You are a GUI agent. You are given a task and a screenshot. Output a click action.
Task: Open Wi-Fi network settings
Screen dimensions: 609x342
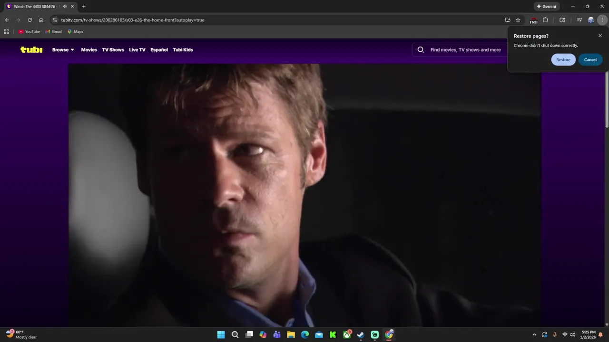[565, 334]
